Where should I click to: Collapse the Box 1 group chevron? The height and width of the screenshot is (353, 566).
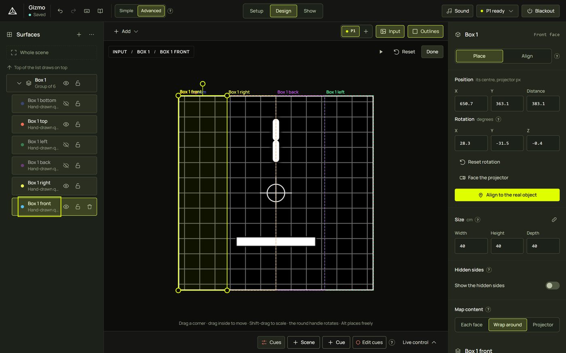pyautogui.click(x=19, y=83)
